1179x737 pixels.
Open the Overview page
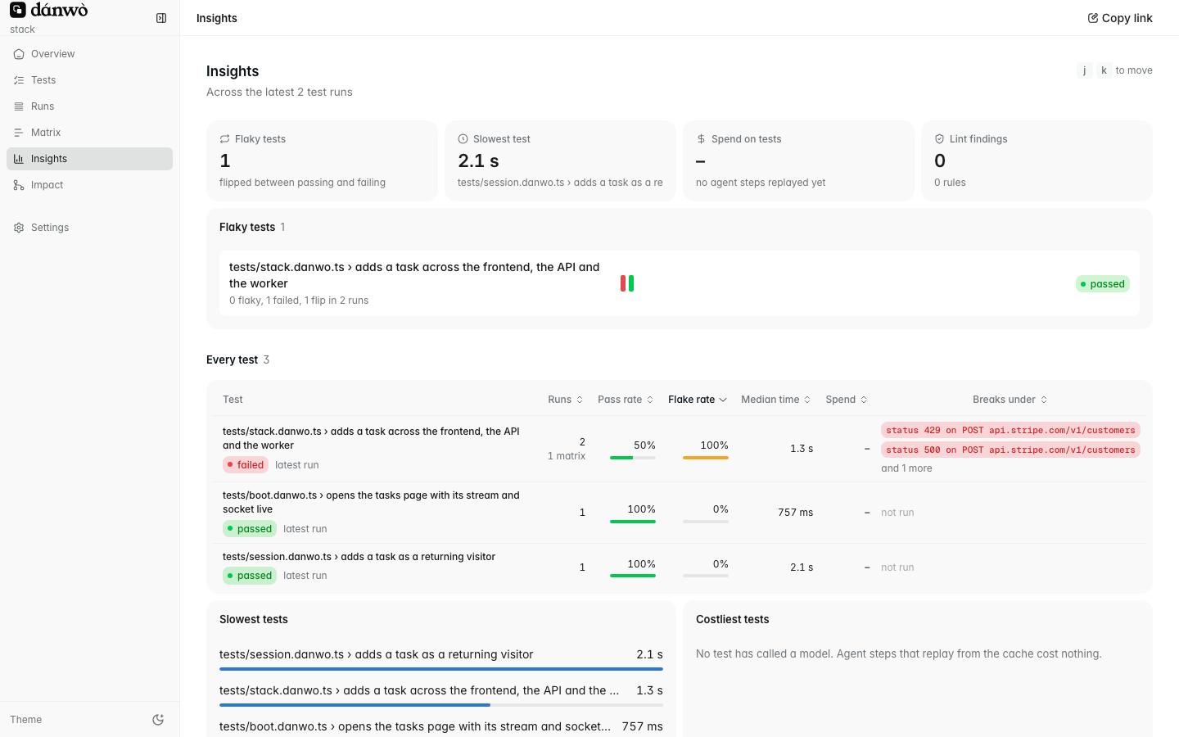(x=89, y=54)
